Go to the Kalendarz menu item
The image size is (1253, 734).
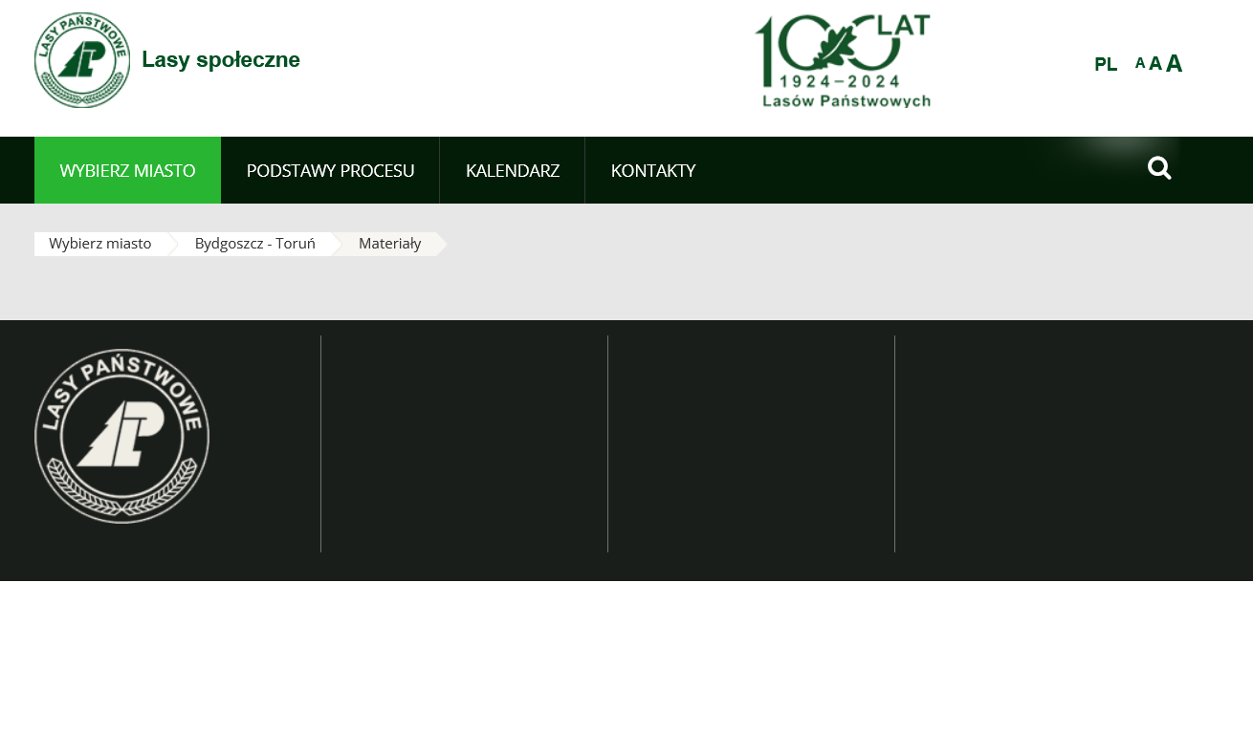tap(512, 170)
